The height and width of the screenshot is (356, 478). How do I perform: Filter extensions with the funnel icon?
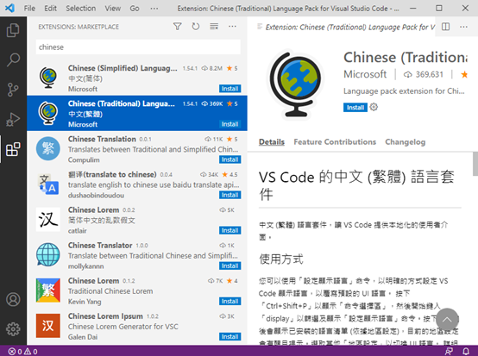(178, 27)
